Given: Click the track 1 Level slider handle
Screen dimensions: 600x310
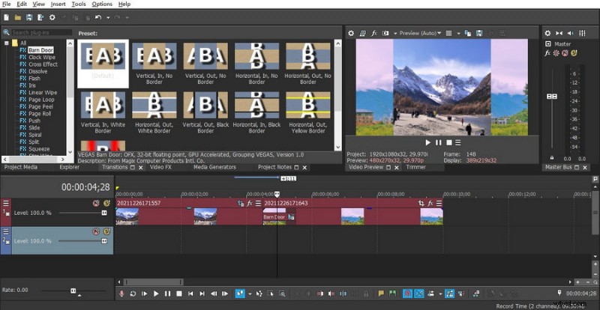Looking at the screenshot, I should pos(104,213).
